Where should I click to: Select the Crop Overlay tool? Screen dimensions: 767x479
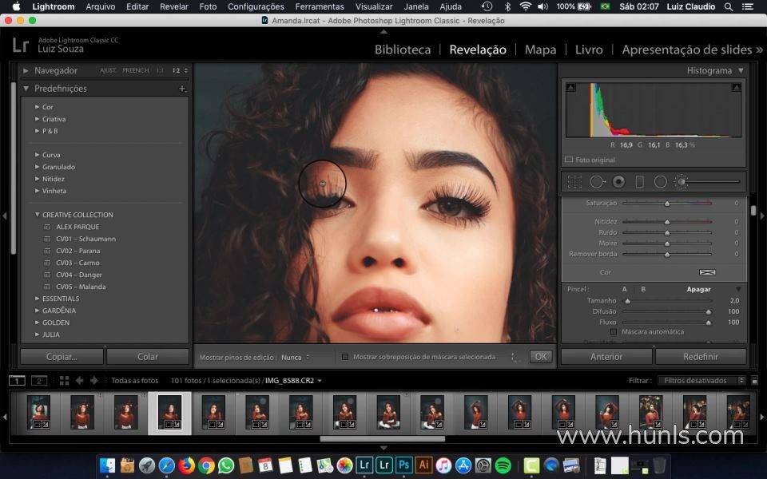(574, 181)
